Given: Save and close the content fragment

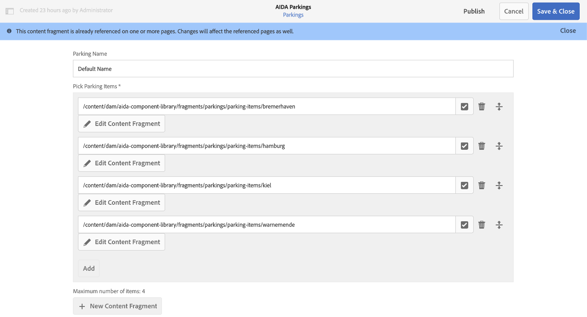Looking at the screenshot, I should [x=555, y=11].
